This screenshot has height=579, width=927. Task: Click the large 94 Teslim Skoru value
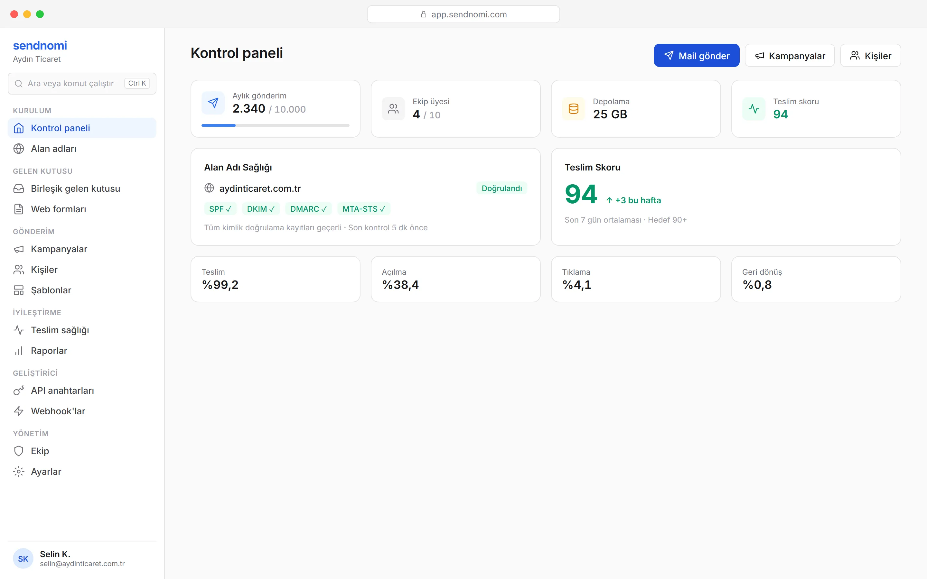581,194
